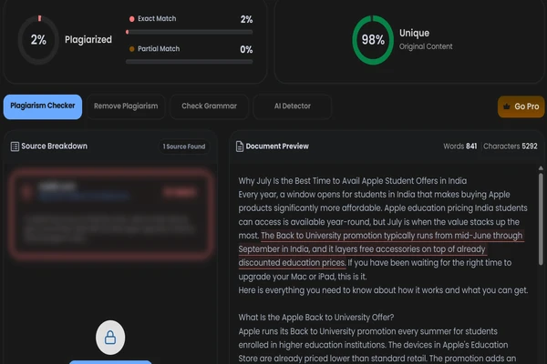Click the 'Why July Is the Best Time' heading
The width and height of the screenshot is (547, 364).
coord(352,181)
